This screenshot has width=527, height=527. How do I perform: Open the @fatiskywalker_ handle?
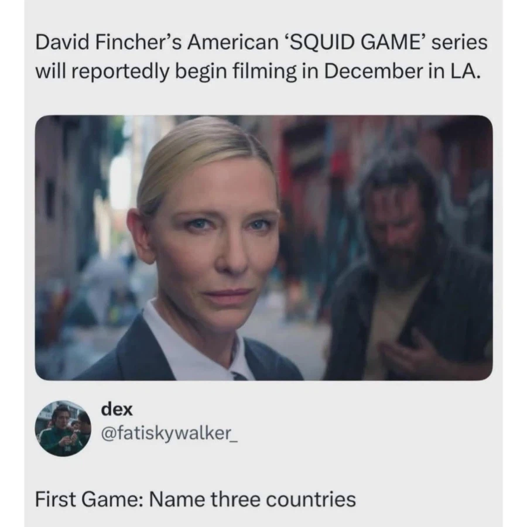[x=169, y=433]
